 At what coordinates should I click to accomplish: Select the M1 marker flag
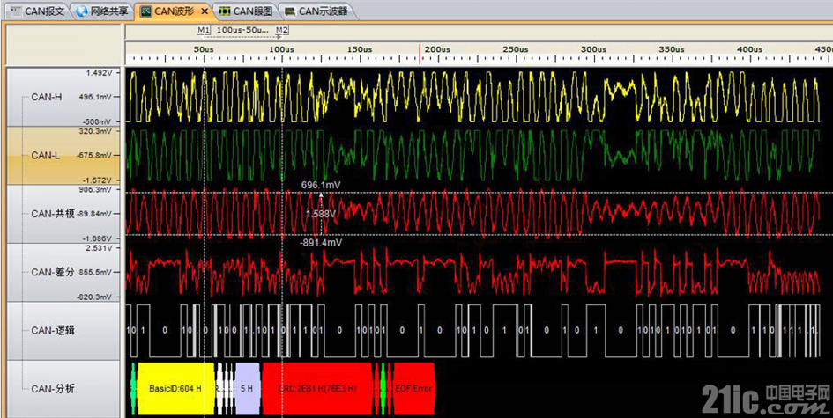204,30
